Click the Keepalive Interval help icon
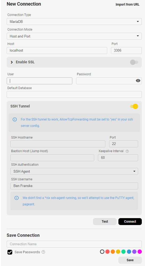This screenshot has width=145, height=266. (127, 151)
